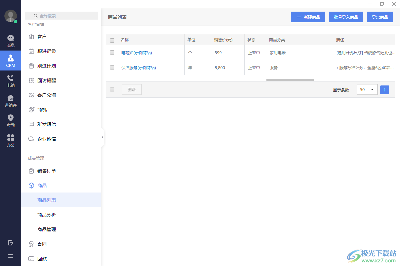Screen dimensions: 400x266
Task: Click the 新建商品 button
Action: tap(308, 17)
